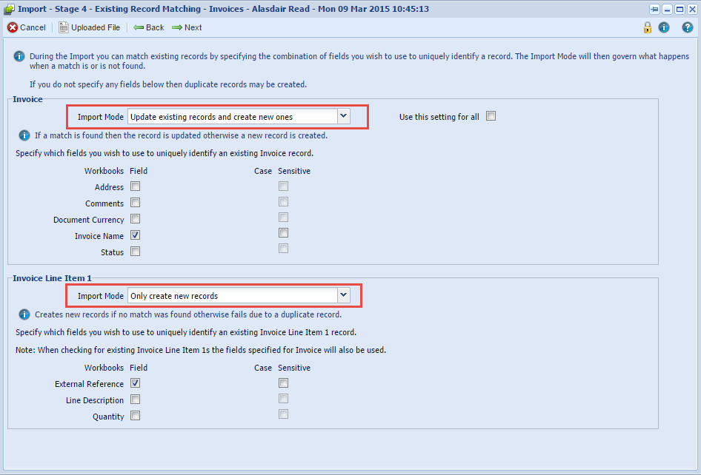
Task: Open the Uploaded File toolbar item
Action: pos(89,27)
